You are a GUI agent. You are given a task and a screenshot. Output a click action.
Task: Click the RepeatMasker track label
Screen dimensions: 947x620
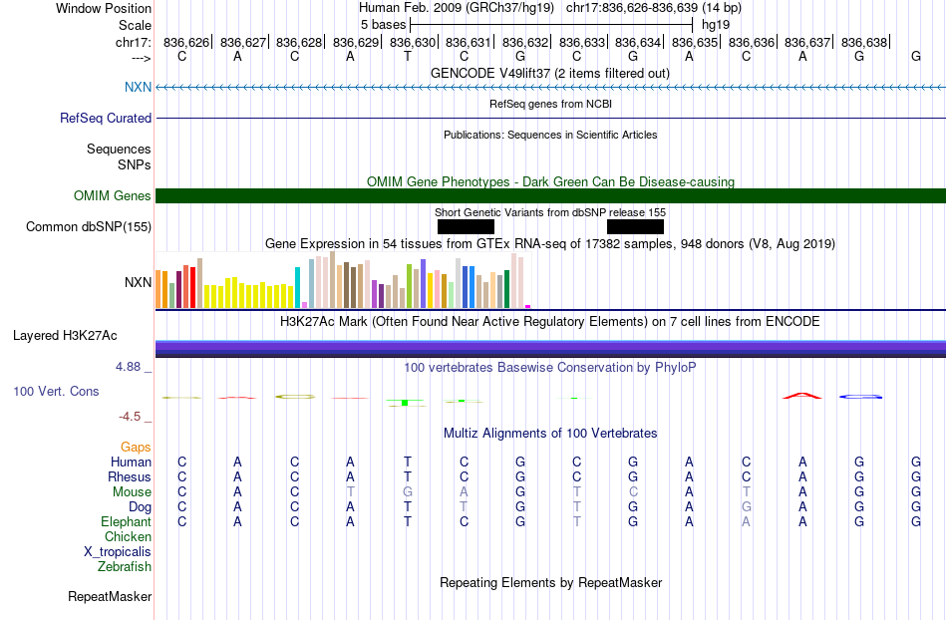(110, 596)
